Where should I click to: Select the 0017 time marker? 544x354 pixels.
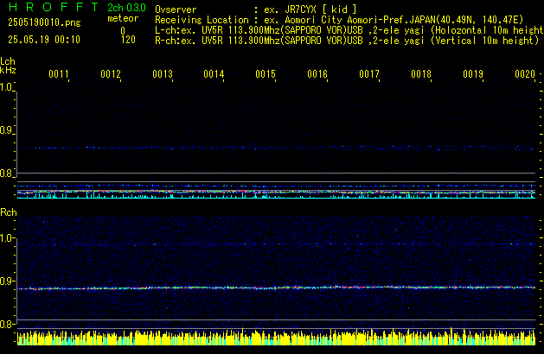pos(369,74)
